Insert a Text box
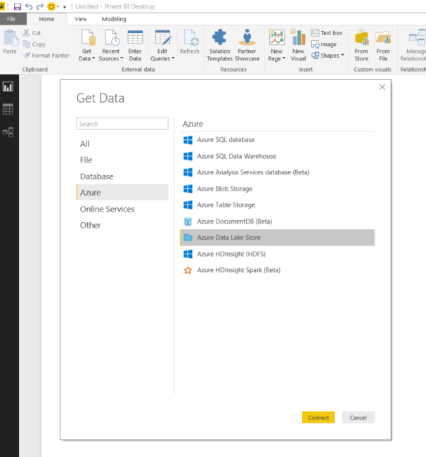The image size is (426, 457). (327, 33)
